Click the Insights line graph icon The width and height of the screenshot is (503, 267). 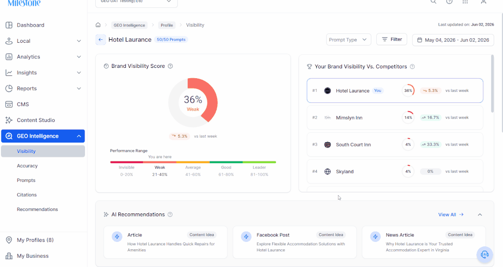(x=9, y=73)
